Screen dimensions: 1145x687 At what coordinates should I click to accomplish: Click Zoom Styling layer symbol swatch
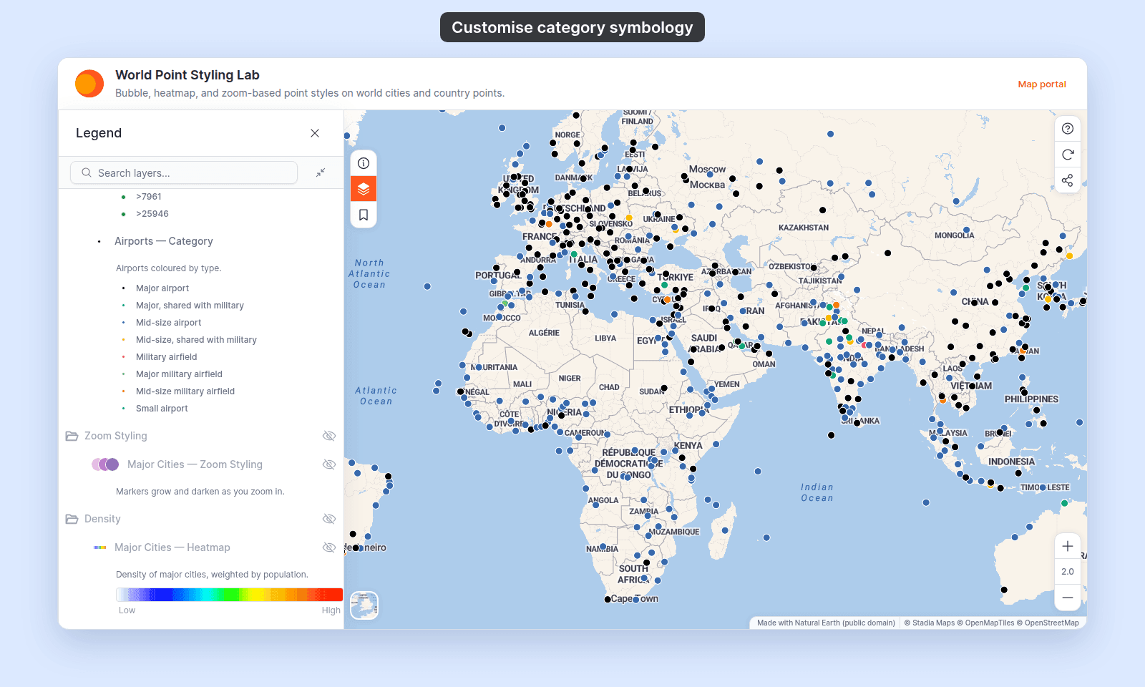tap(105, 464)
